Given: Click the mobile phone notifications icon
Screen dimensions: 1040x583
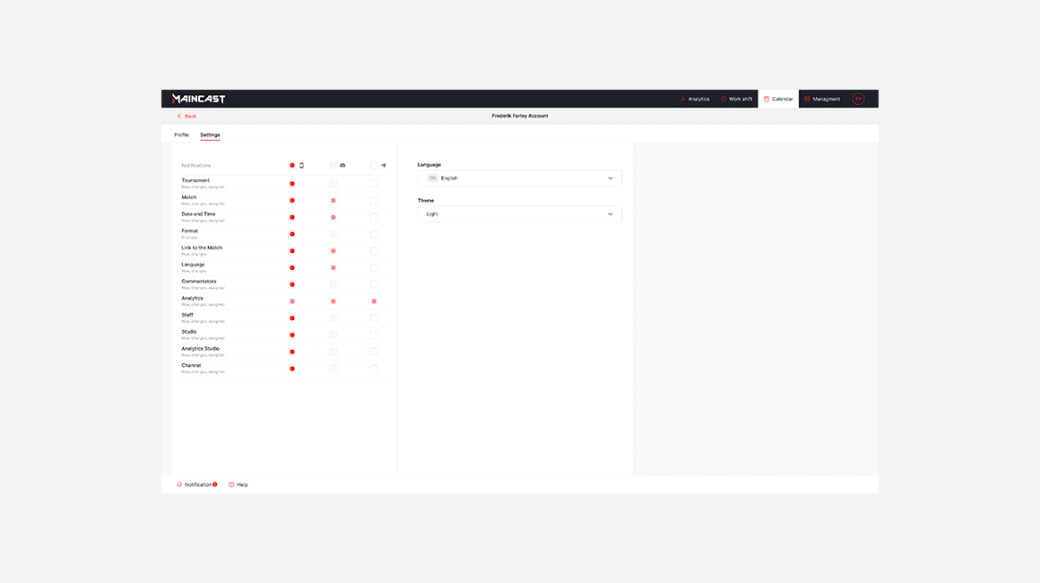Looking at the screenshot, I should tap(302, 165).
